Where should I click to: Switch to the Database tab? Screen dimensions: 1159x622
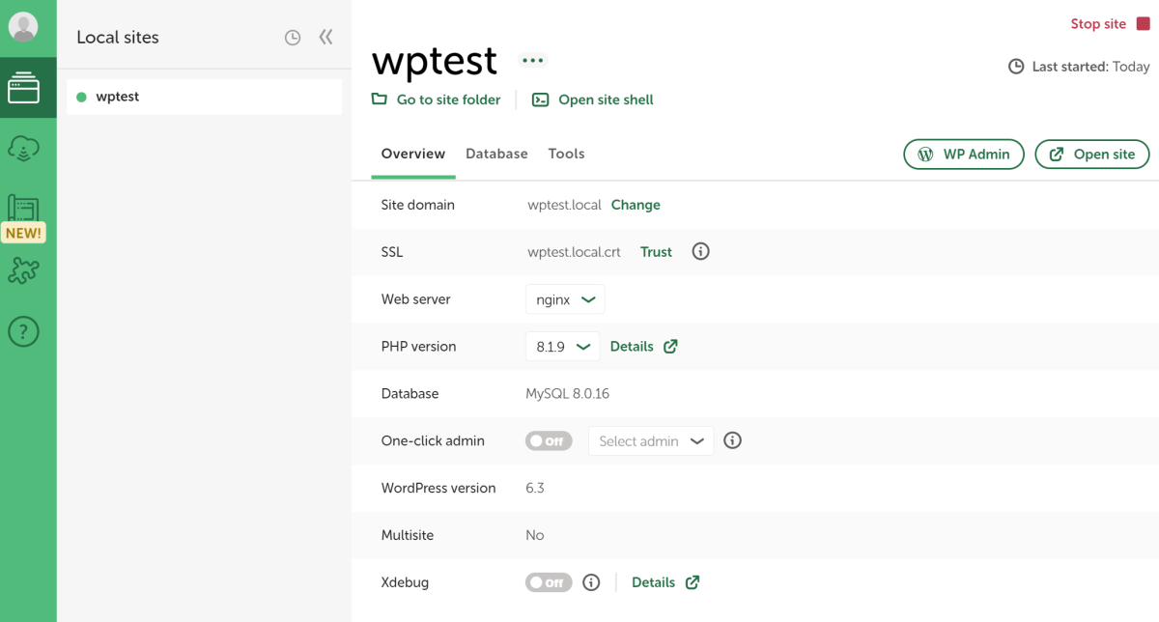click(496, 154)
